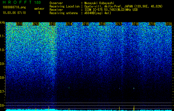Click the Receiving Location label
Image resolution: width=174 pixels, height=111 pixels.
[x=64, y=6]
